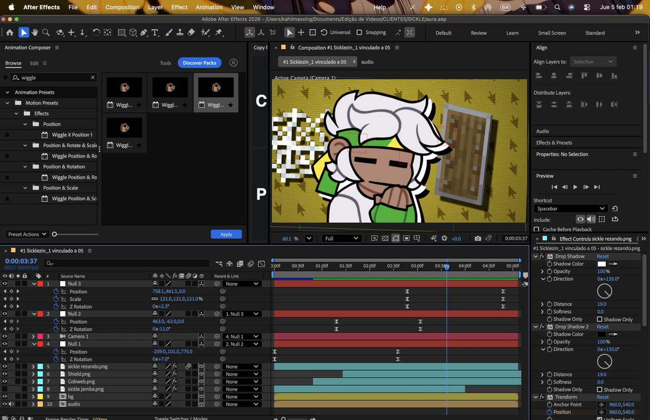Click Play in the Preview panel
This screenshot has height=420, width=650.
pyautogui.click(x=575, y=187)
